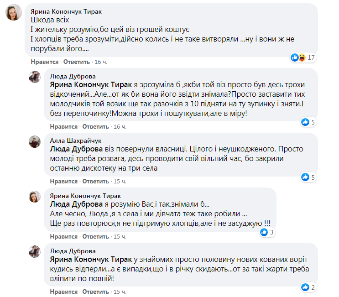Click the 15 ч. timestamp under Алла's comment
Image resolution: width=339 pixels, height=297 pixels.
pos(120,181)
